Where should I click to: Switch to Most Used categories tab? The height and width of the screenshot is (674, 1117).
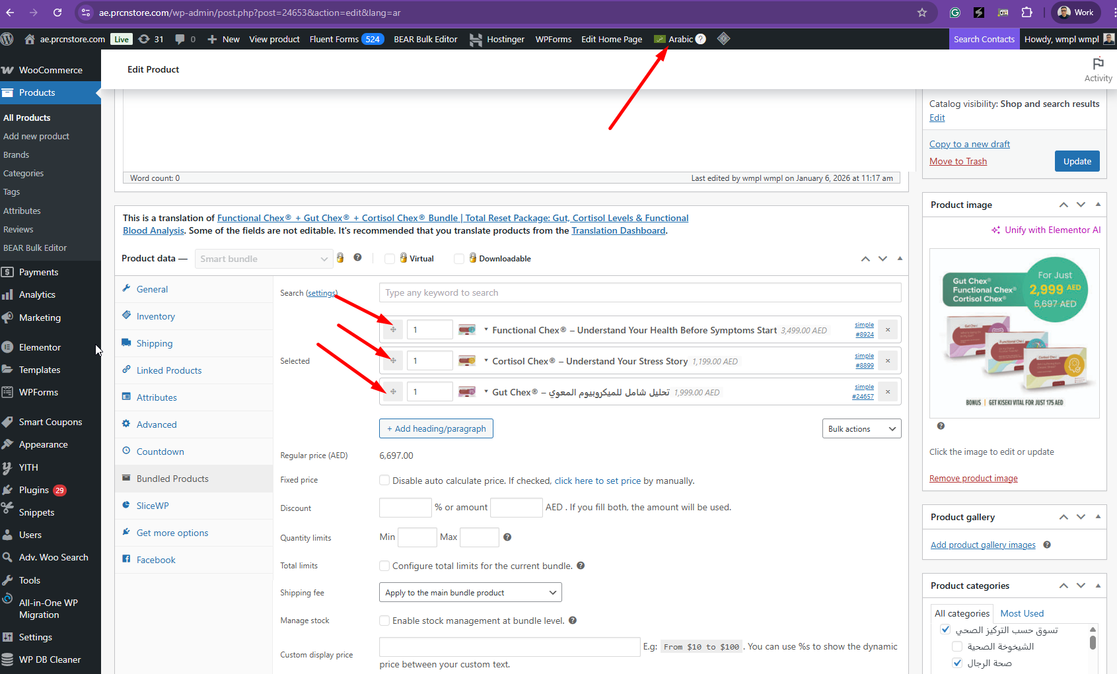coord(1022,613)
